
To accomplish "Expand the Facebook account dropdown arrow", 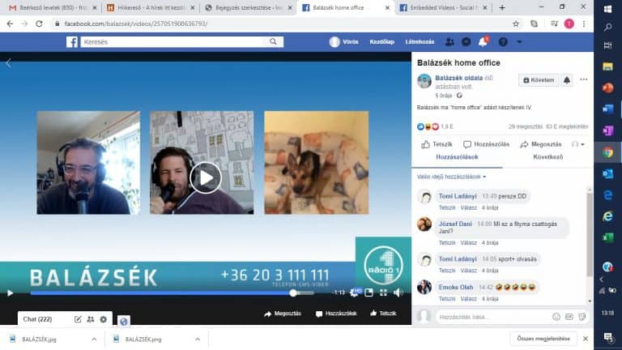I will click(519, 42).
